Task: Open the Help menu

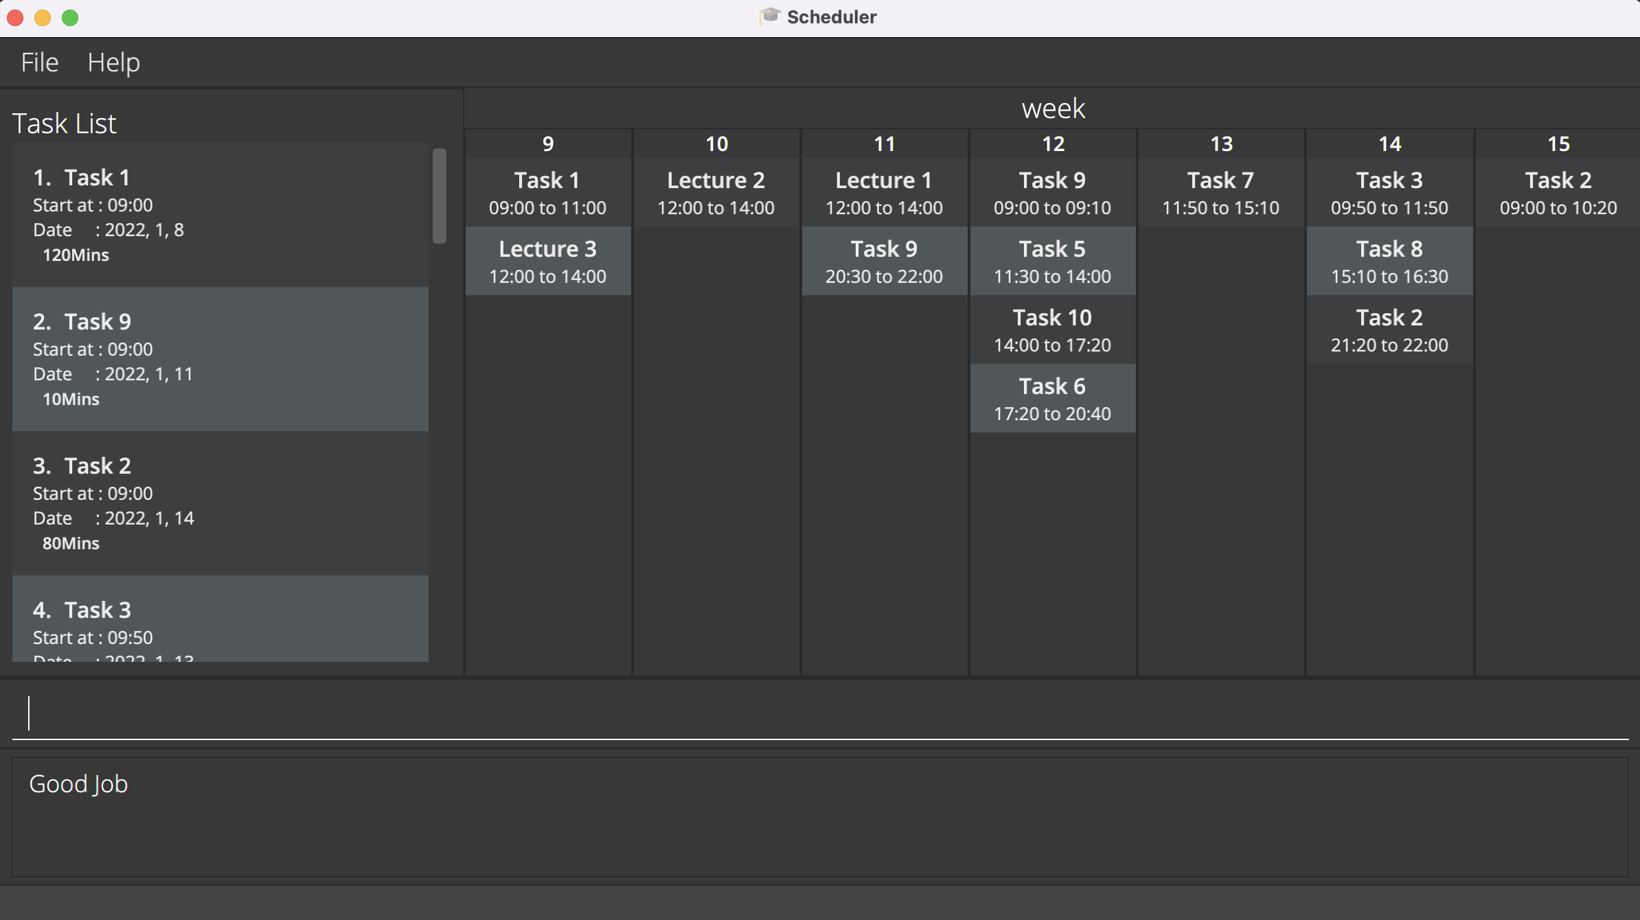Action: 113,62
